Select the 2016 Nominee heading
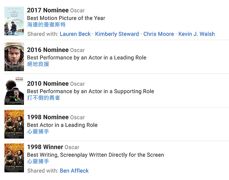 (x=48, y=50)
